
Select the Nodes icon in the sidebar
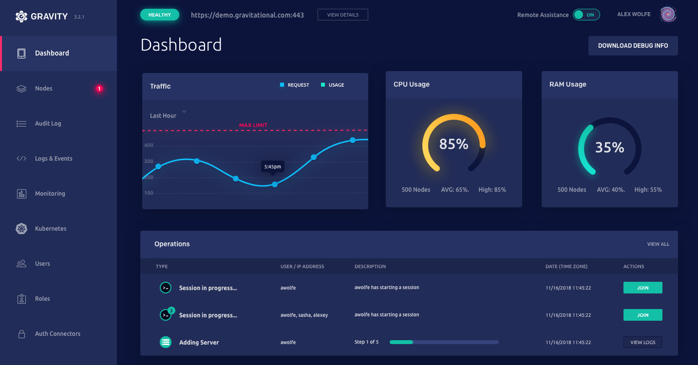(21, 88)
